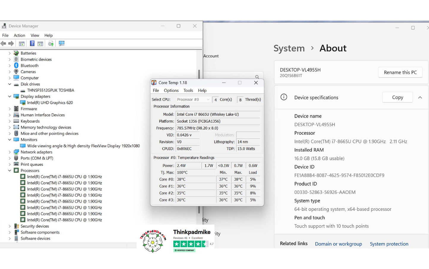Viewport: 429px width, 269px height.
Task: Collapse the Monitors node chevron
Action: coord(10,140)
